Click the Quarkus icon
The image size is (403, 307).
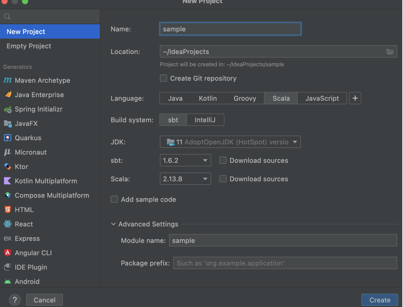pyautogui.click(x=8, y=138)
